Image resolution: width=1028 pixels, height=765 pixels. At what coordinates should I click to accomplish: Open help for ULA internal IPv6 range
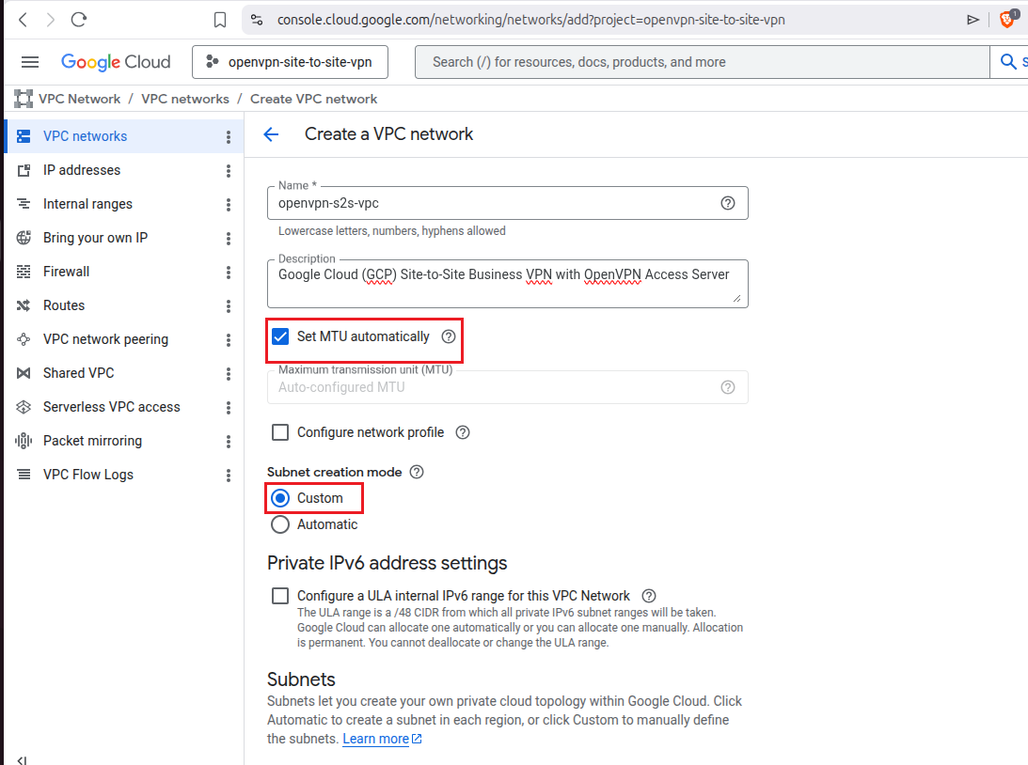[x=649, y=596]
